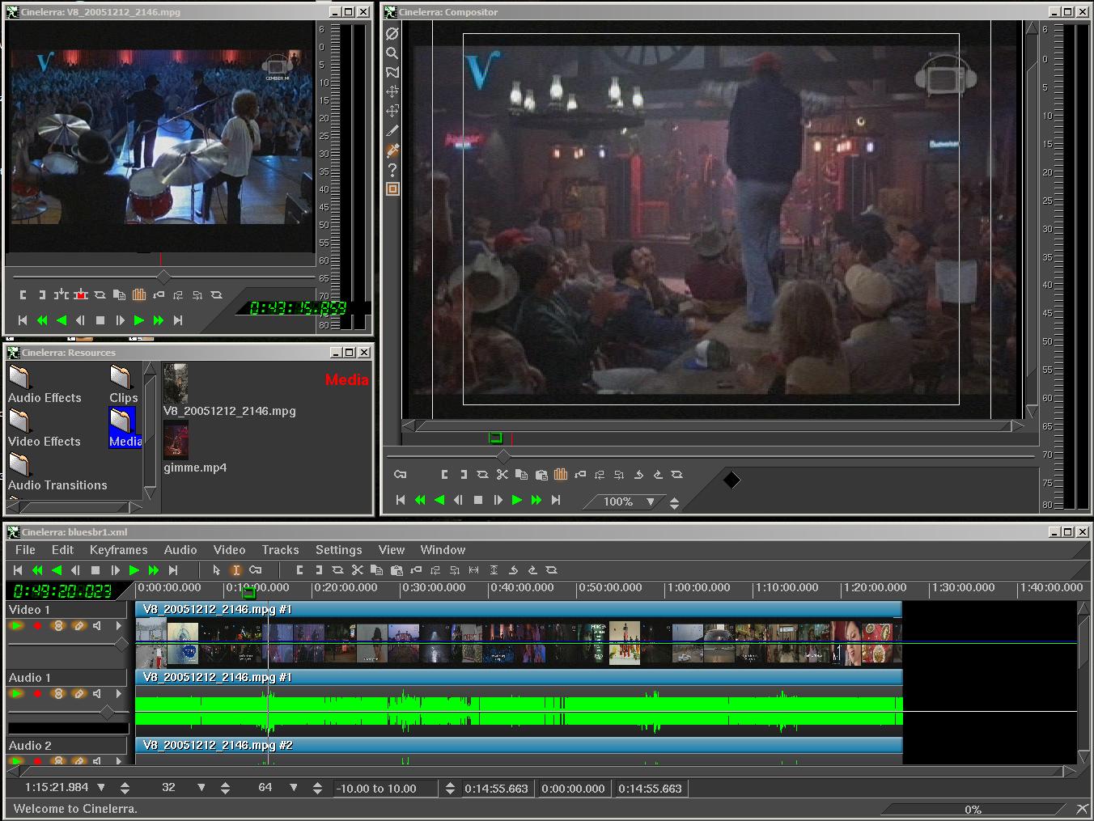
Task: Toggle play track on Video 1
Action: (16, 625)
